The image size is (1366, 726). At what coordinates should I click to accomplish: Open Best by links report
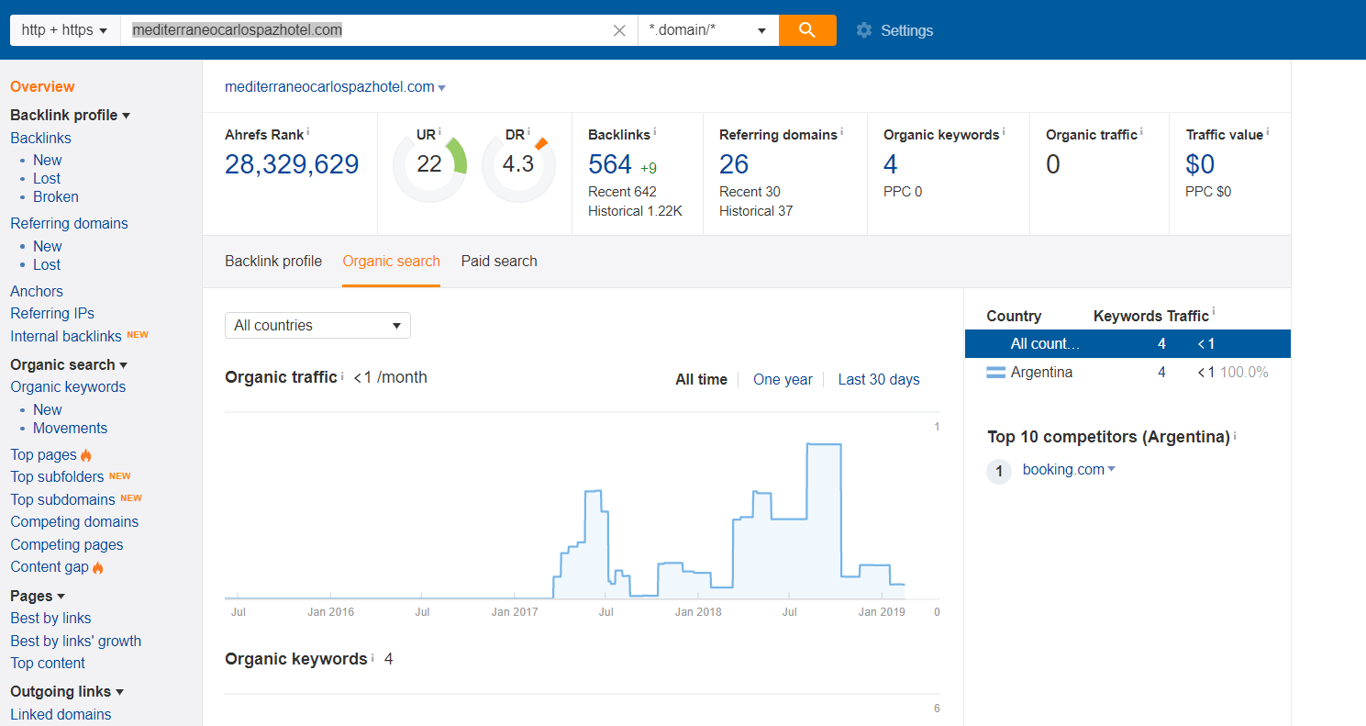[50, 619]
